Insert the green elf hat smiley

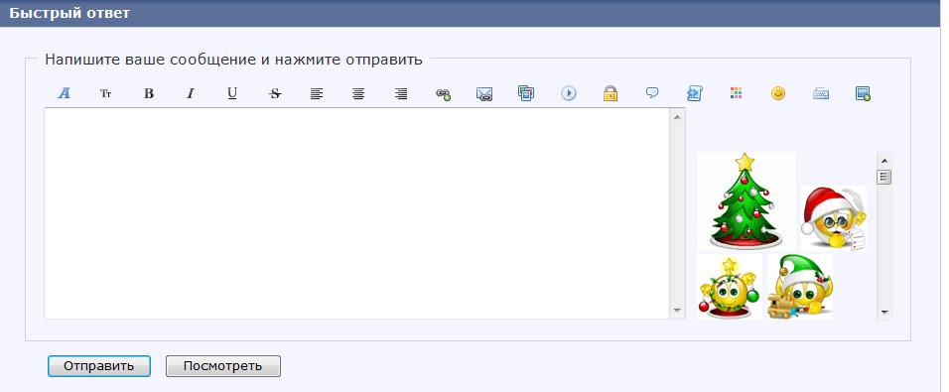[799, 286]
